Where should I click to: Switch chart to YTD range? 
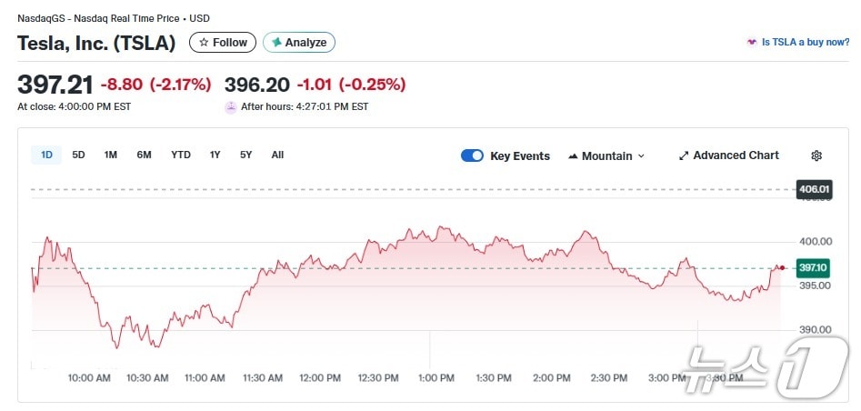(181, 155)
